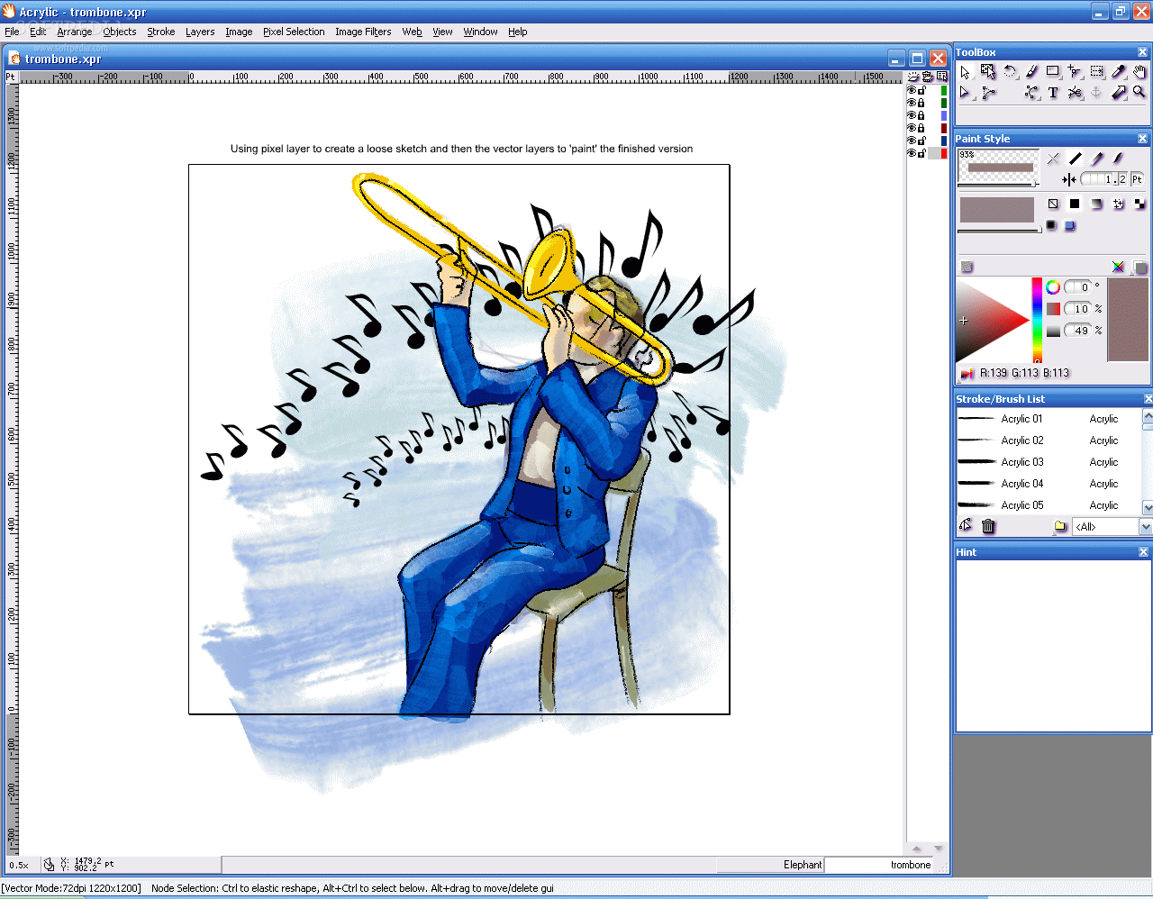Select the arrow selection tool in ToolBox
Image resolution: width=1153 pixels, height=899 pixels.
click(x=966, y=72)
